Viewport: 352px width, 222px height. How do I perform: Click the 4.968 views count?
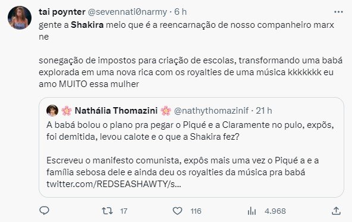(275, 211)
